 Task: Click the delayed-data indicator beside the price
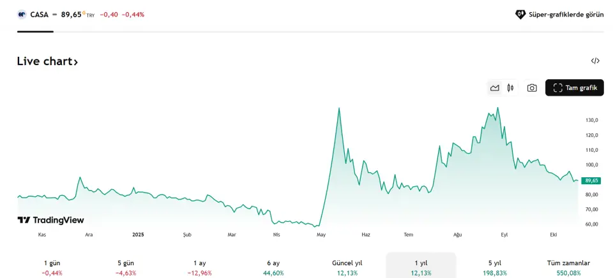coord(84,13)
